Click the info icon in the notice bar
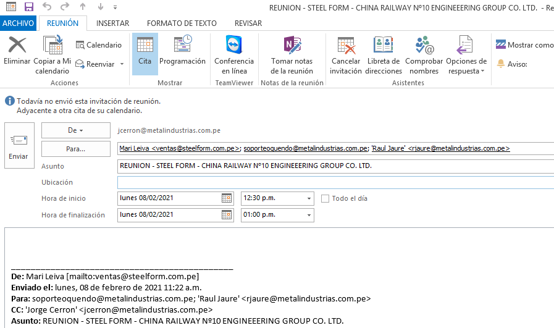This screenshot has height=328, width=554. click(x=9, y=101)
